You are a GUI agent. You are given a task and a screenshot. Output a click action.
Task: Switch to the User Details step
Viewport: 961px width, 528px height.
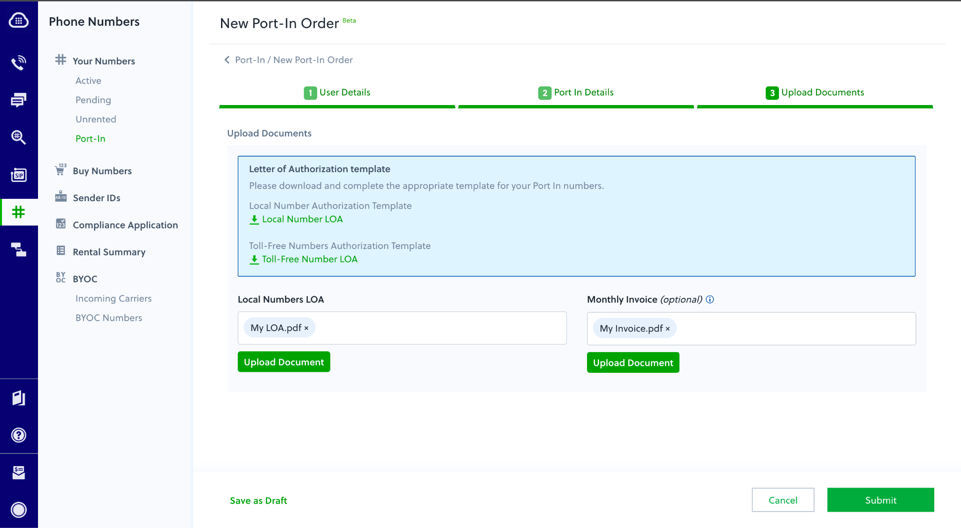337,92
